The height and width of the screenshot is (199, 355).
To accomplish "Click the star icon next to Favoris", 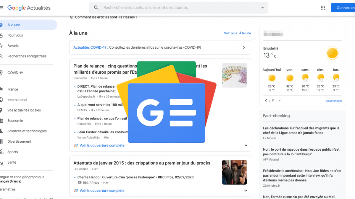I will (1, 46).
